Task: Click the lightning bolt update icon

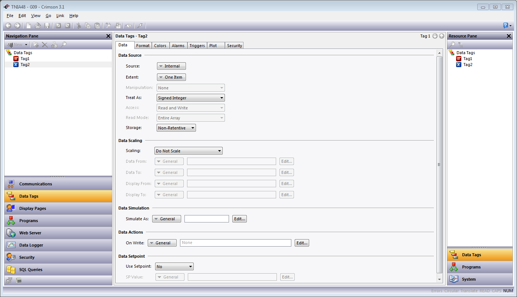Action: point(140,26)
